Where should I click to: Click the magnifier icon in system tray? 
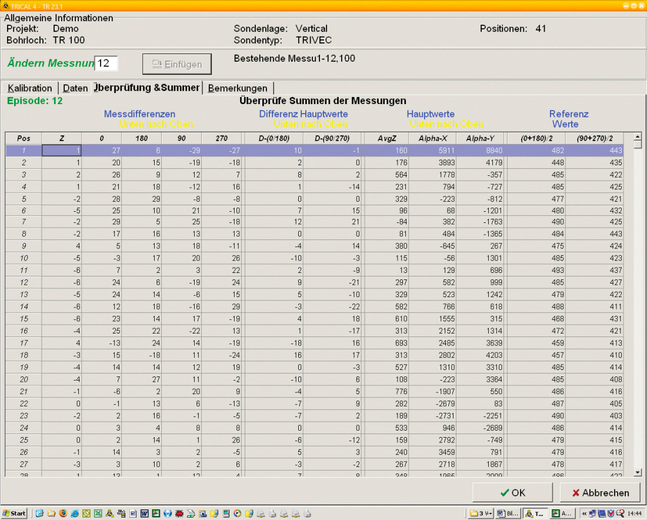tap(620, 514)
